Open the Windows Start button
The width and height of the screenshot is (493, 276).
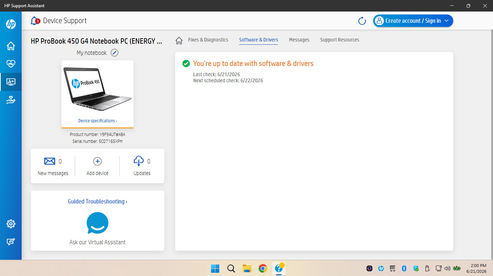pos(215,268)
